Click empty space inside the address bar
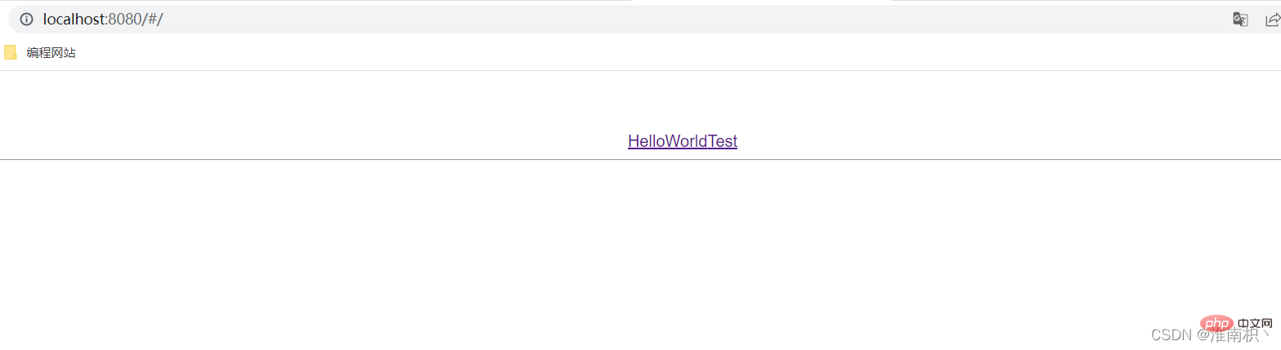The width and height of the screenshot is (1281, 350). [654, 20]
